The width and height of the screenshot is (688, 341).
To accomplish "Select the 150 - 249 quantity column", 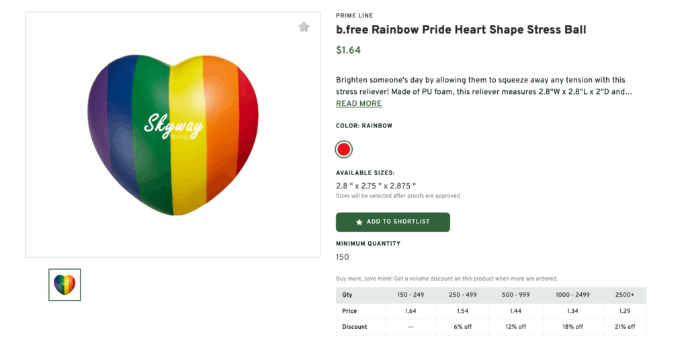I will click(411, 295).
